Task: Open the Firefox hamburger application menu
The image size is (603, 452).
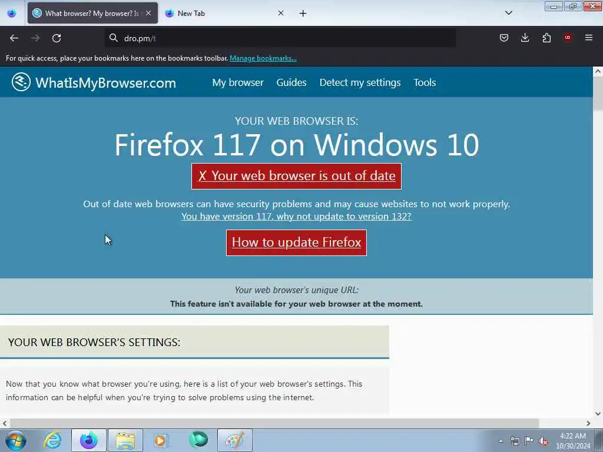Action: (x=589, y=38)
